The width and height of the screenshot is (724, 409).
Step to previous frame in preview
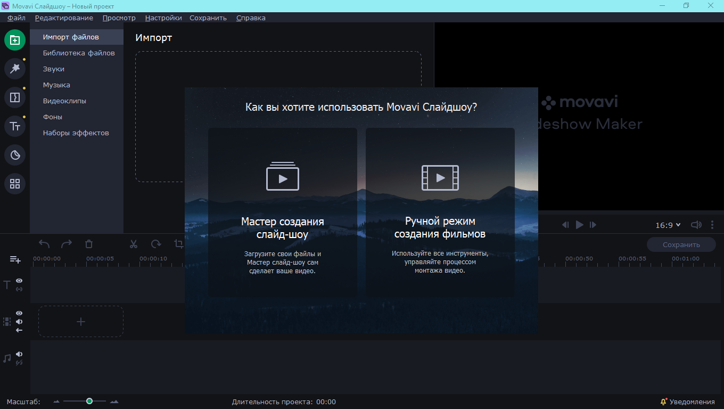point(566,225)
